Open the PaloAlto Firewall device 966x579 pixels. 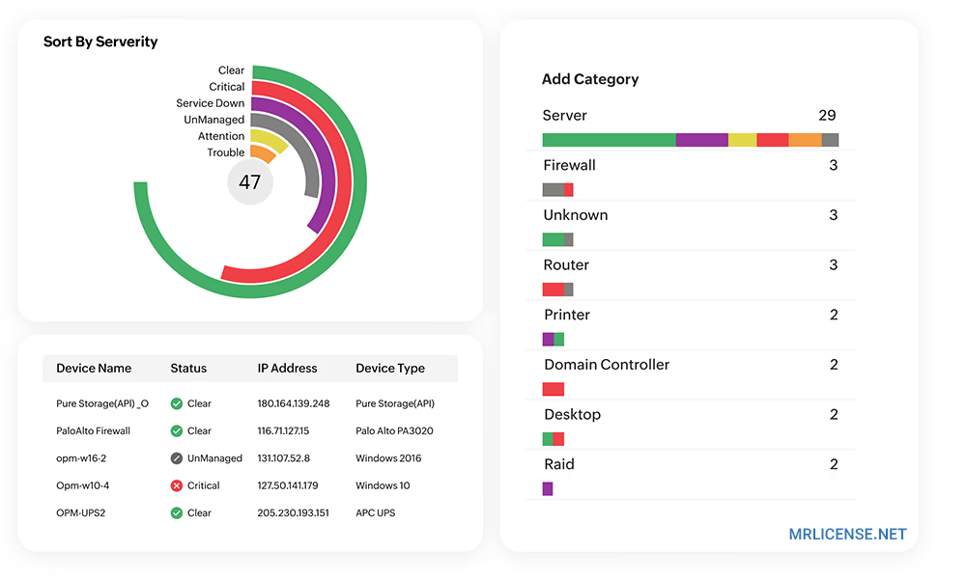(x=93, y=430)
